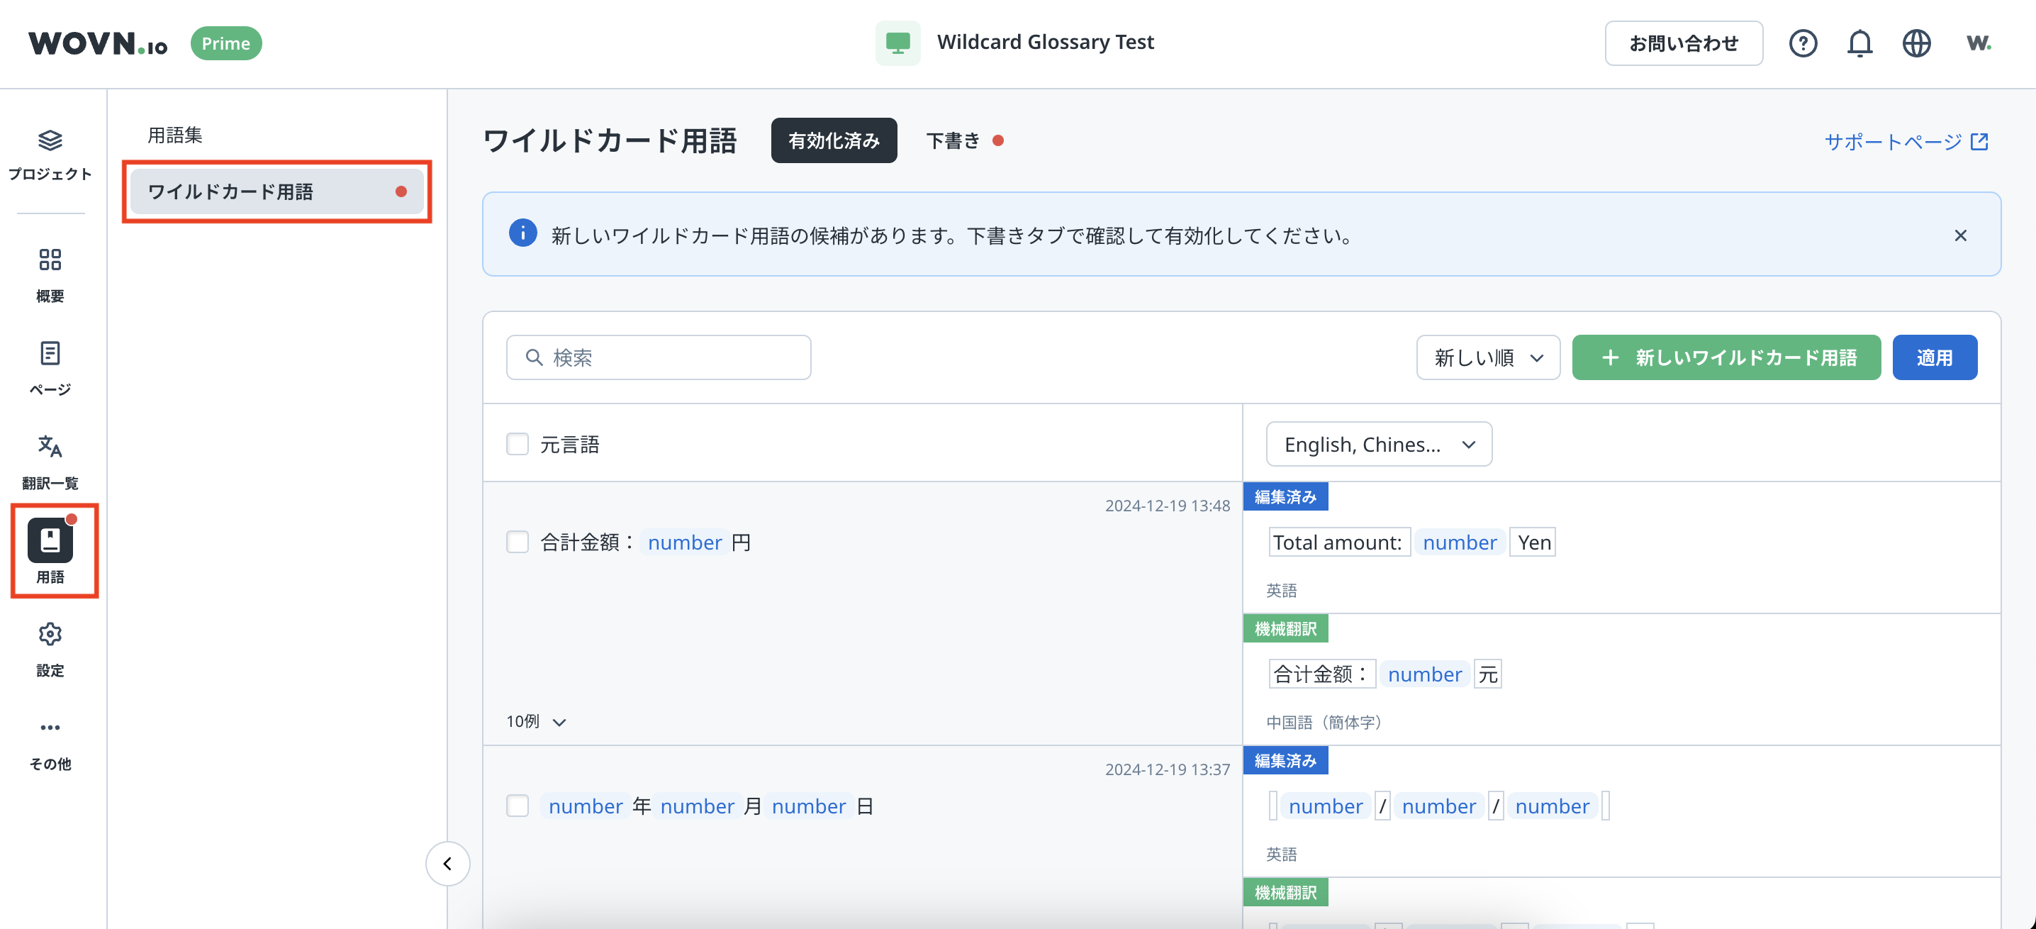Check the 合計金額 number 円 row

[x=518, y=543]
